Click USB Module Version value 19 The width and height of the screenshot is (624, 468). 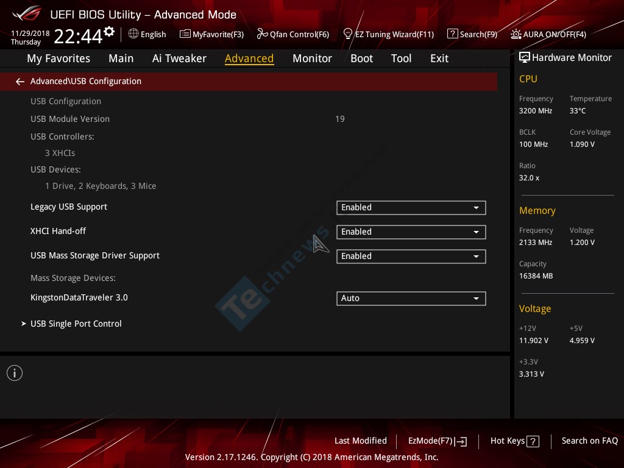340,119
